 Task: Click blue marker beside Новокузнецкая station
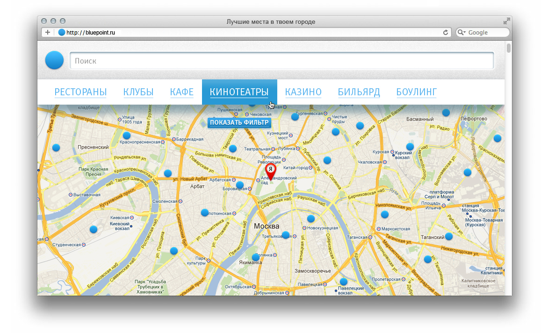311,219
